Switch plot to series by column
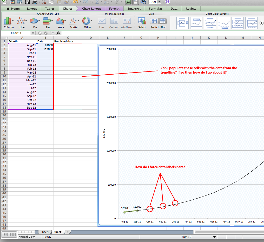The width and height of the screenshot is (264, 242). coord(162,21)
